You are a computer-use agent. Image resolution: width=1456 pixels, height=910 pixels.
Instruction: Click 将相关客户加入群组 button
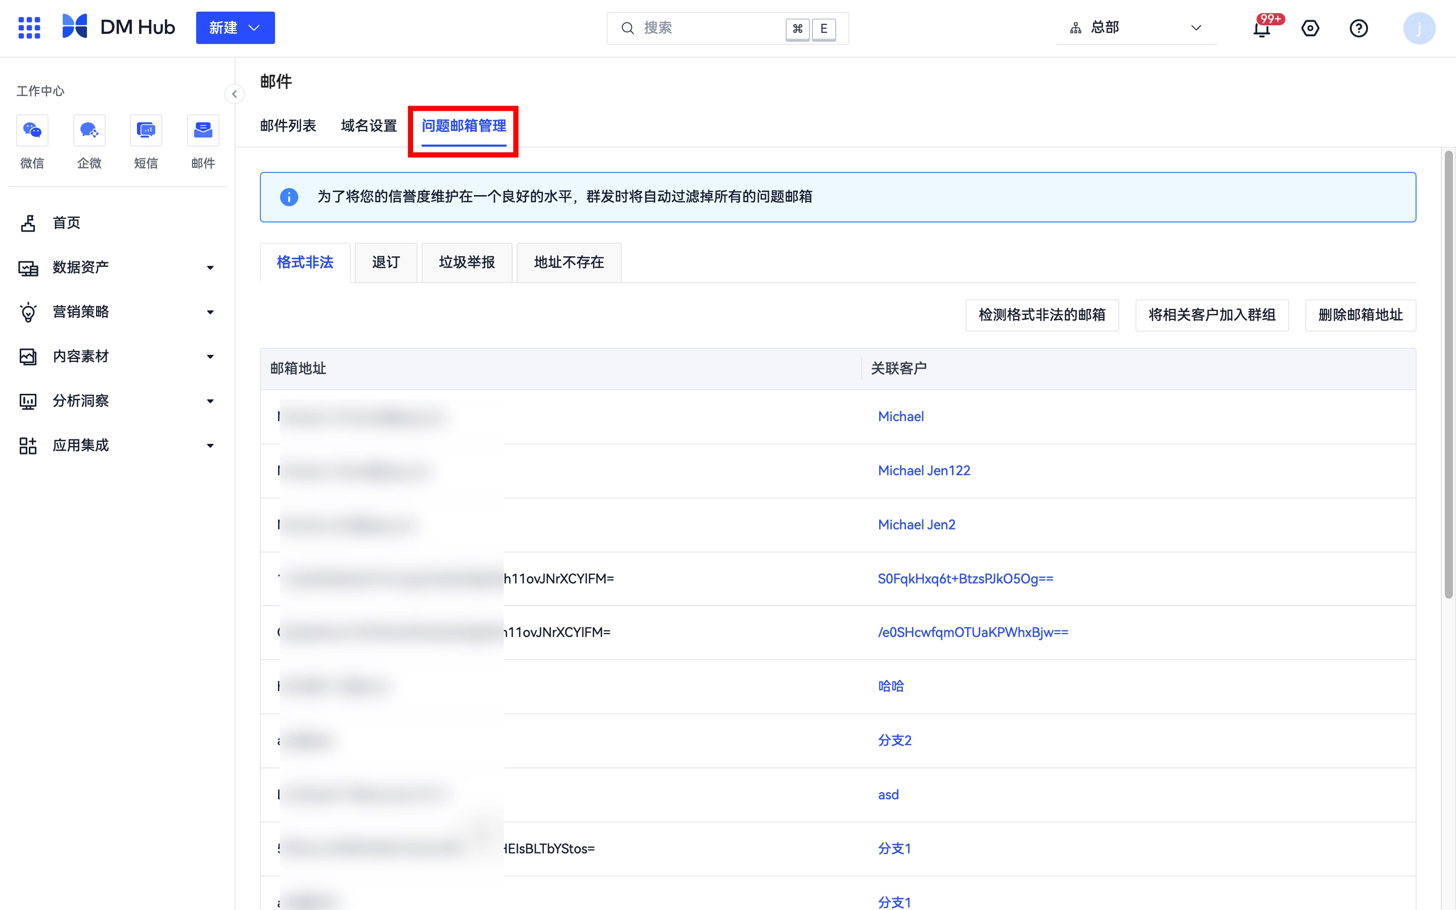click(1212, 315)
